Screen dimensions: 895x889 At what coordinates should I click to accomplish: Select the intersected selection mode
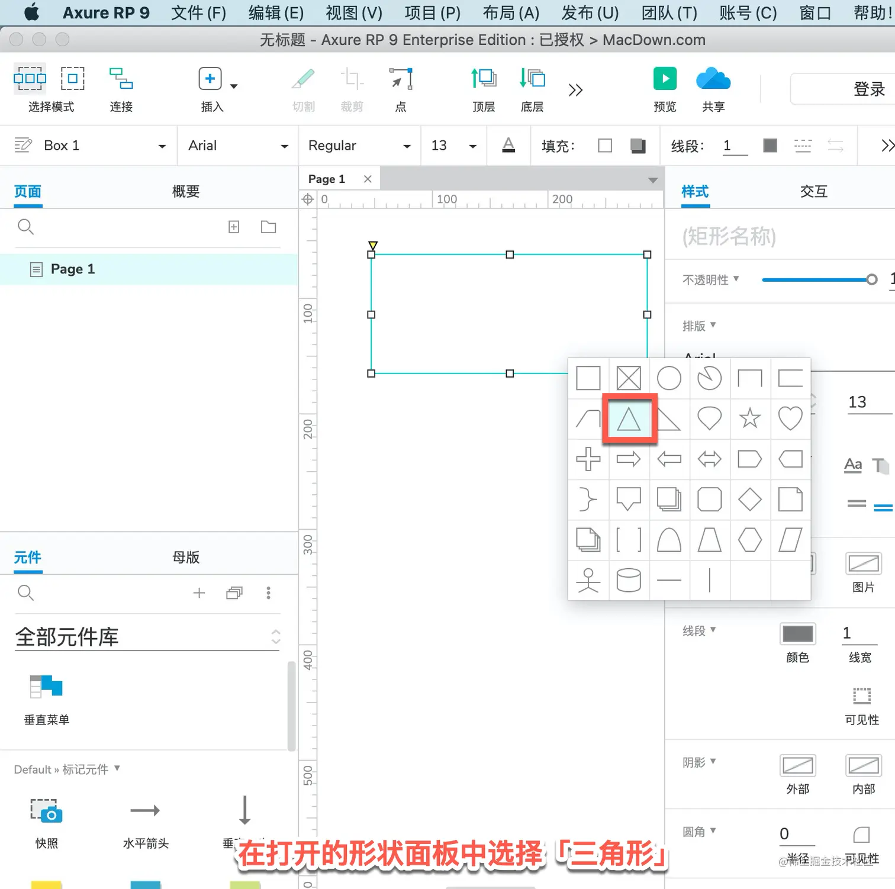coord(30,79)
